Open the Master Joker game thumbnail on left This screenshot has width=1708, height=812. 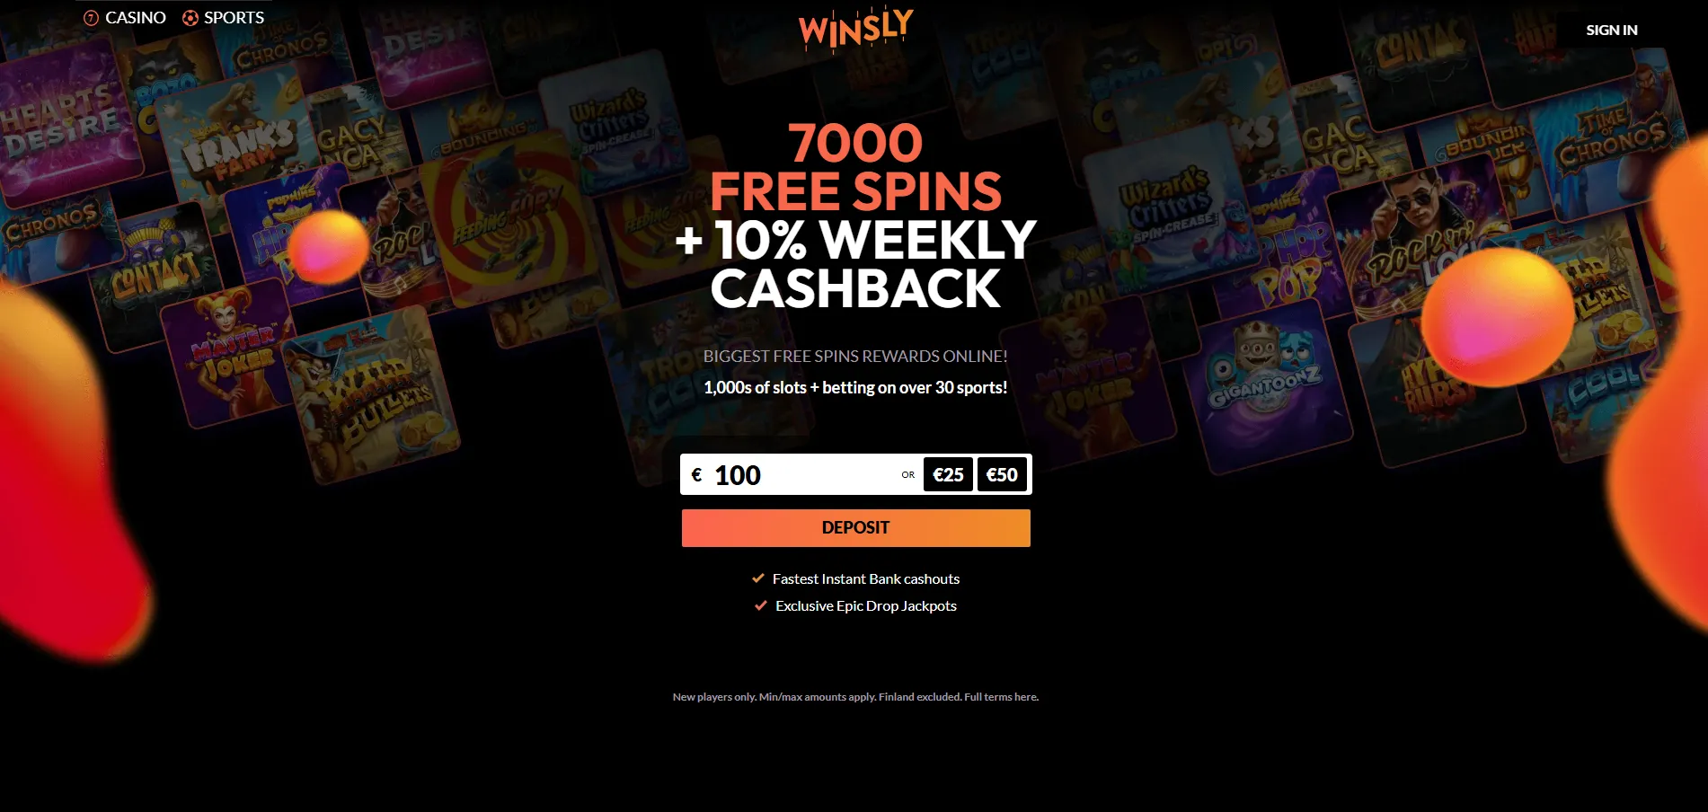229,355
